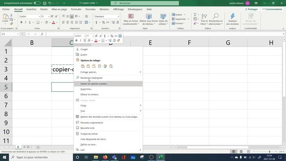Open Mise en forme conditionnelle
Image resolution: width=286 pixels, height=161 pixels.
131,19
